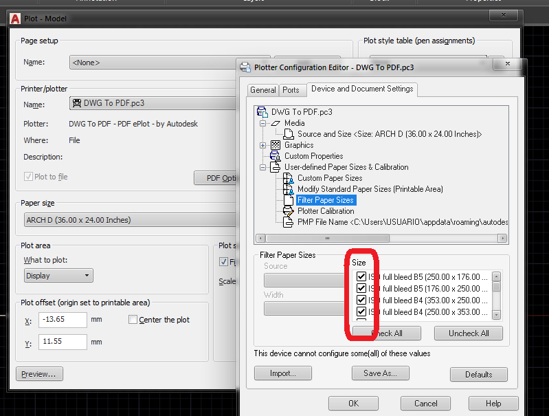This screenshot has height=416, width=549.
Task: Click the Import... button
Action: 283,373
